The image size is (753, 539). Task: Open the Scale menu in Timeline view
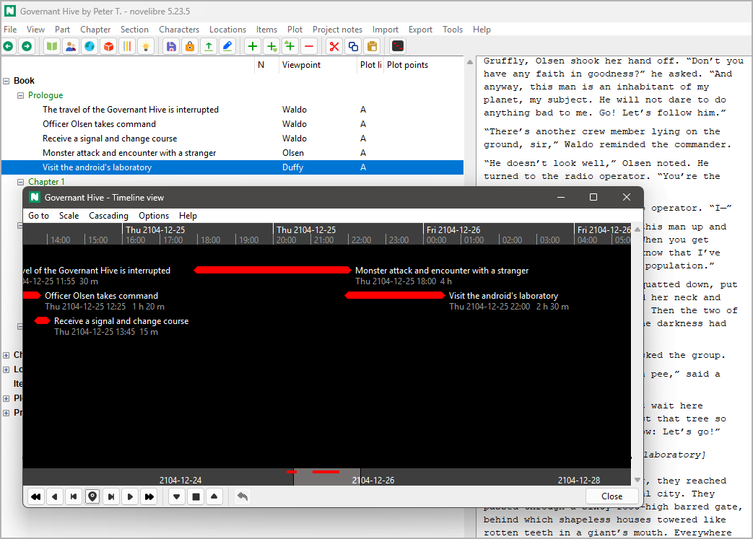69,215
